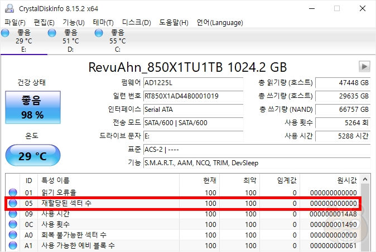Click the 원시값 column header

point(330,180)
